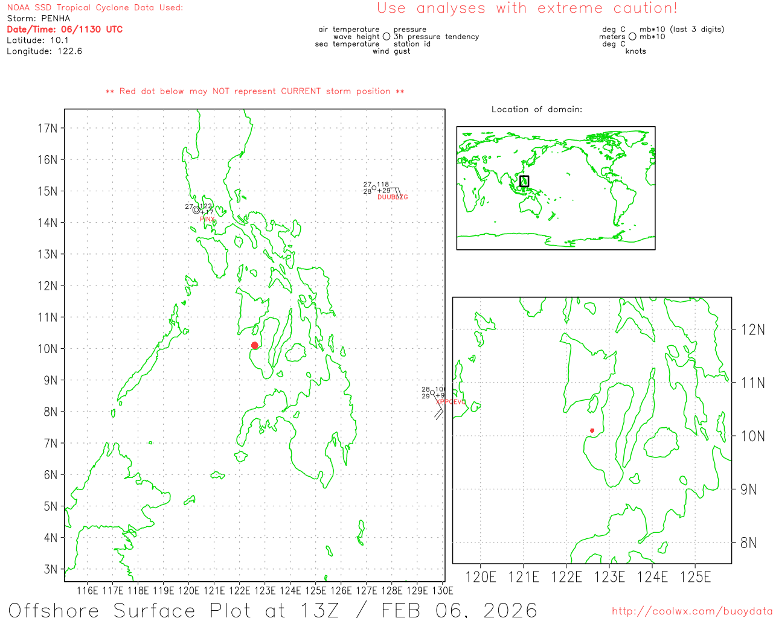The image size is (773, 618).
Task: Click 'mb*10 (last 3 digits)' legend label
Action: 682,30
